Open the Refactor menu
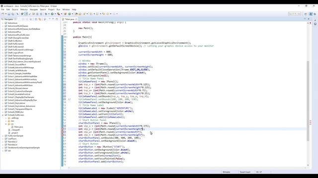The height and width of the screenshot is (178, 318). click(x=24, y=9)
